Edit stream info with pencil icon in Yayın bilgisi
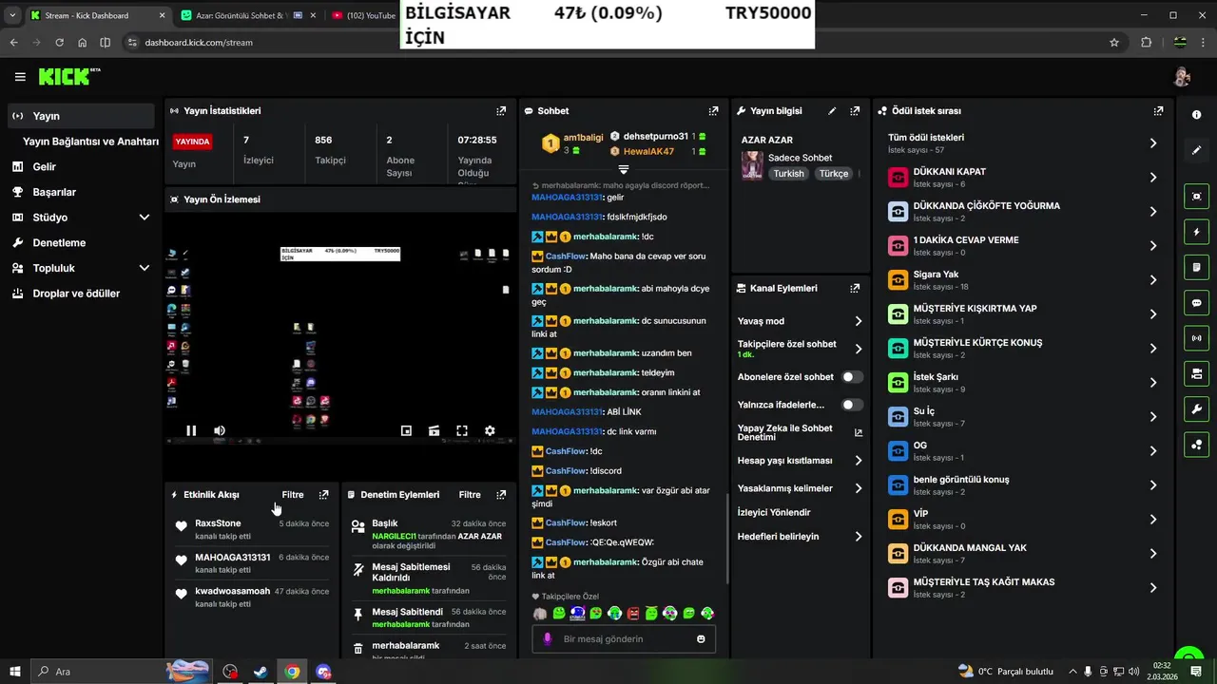The width and height of the screenshot is (1217, 684). pos(832,111)
